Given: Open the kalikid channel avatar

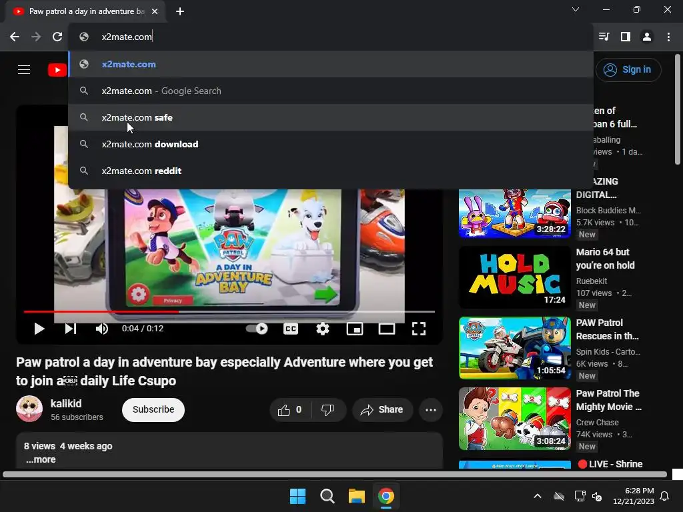Looking at the screenshot, I should 29,409.
